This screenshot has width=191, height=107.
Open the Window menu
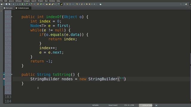[x=52, y=1]
